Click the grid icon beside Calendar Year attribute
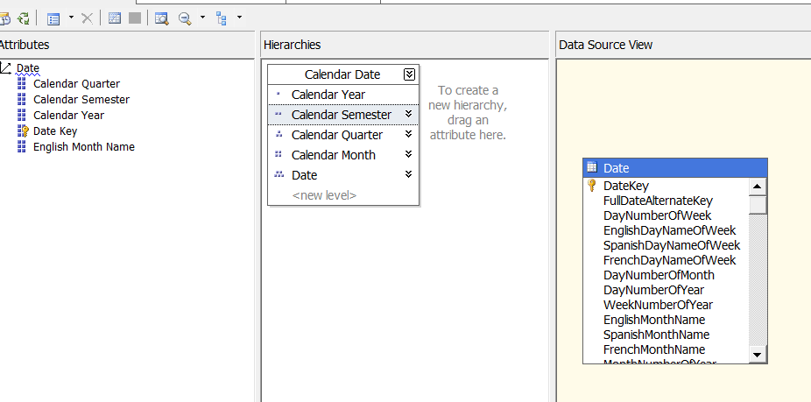This screenshot has height=402, width=811. coord(21,116)
